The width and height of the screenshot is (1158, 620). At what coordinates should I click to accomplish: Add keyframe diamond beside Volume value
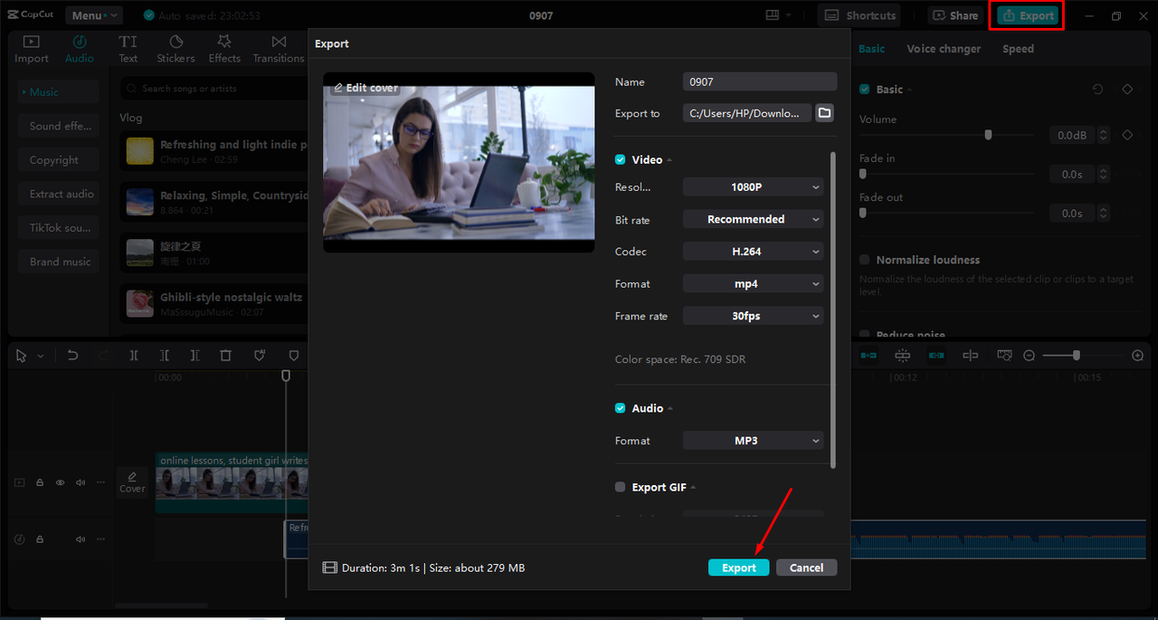(1127, 135)
